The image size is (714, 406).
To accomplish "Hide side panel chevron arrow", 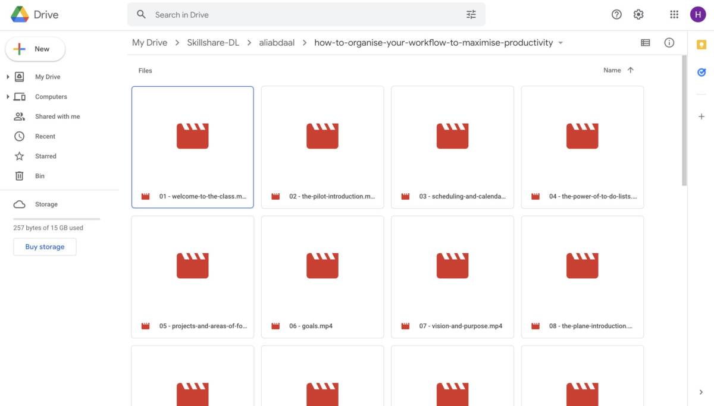I will [702, 392].
